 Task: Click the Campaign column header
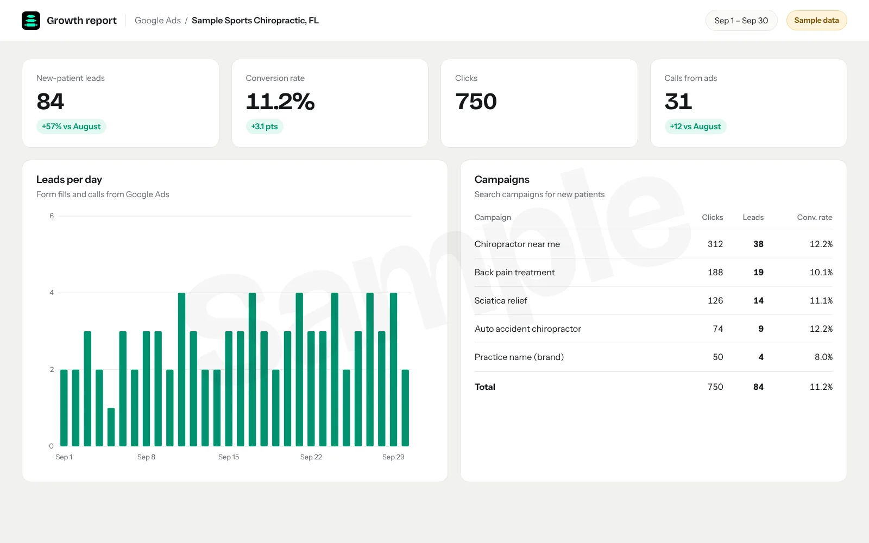coord(493,217)
